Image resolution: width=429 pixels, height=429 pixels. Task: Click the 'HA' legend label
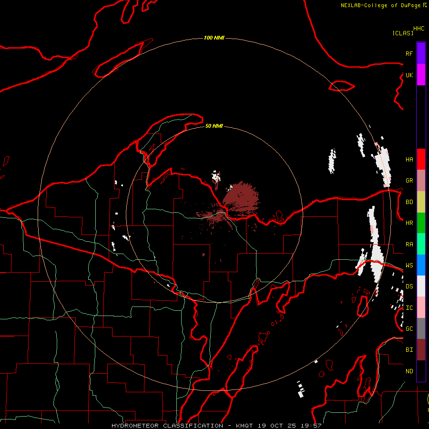click(409, 159)
